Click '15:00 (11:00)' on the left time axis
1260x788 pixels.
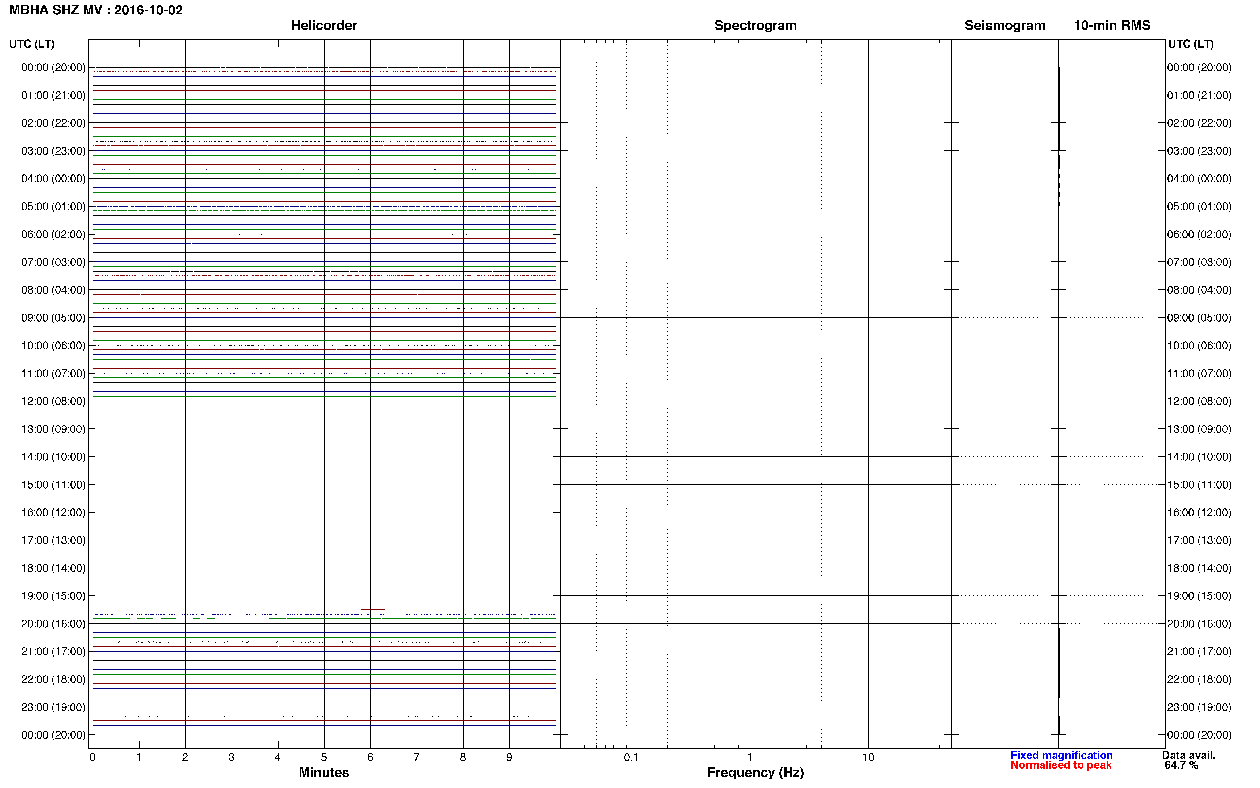(x=53, y=485)
